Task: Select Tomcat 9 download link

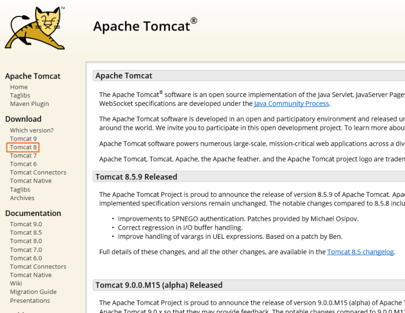Action: point(23,139)
